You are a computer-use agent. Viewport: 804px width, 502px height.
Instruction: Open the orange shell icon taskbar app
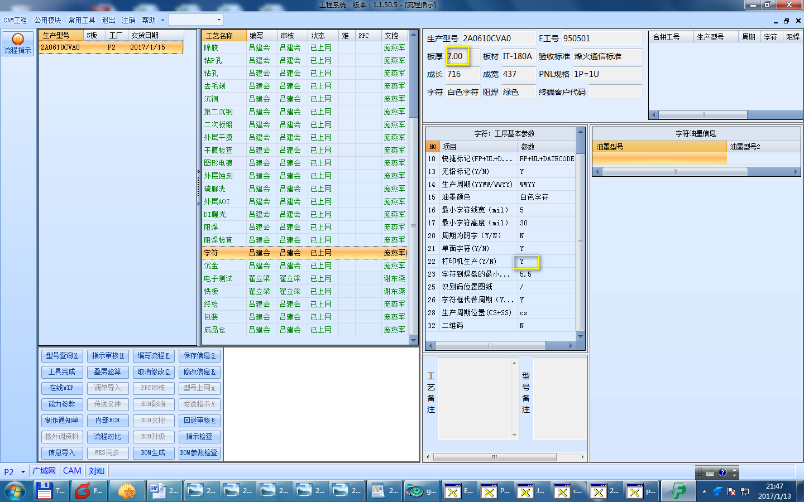click(127, 491)
